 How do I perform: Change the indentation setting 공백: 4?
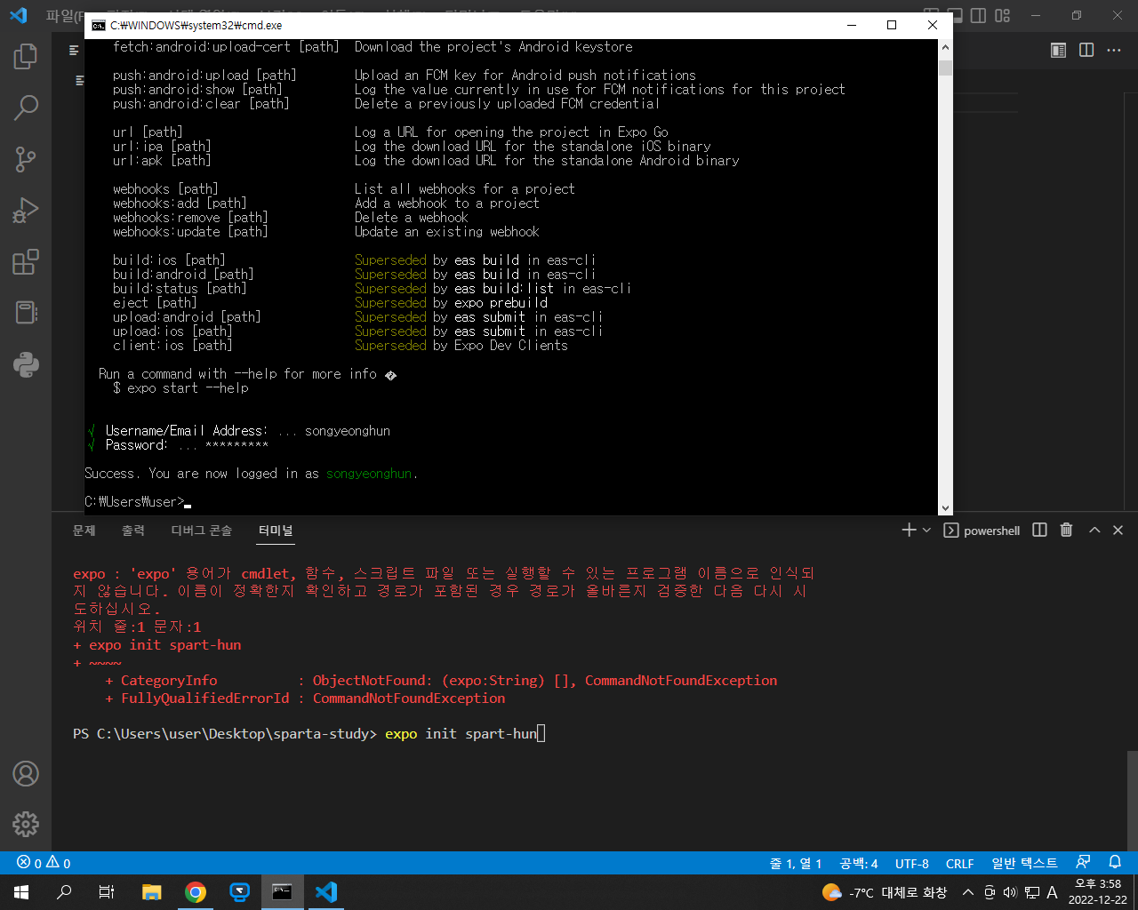859,863
